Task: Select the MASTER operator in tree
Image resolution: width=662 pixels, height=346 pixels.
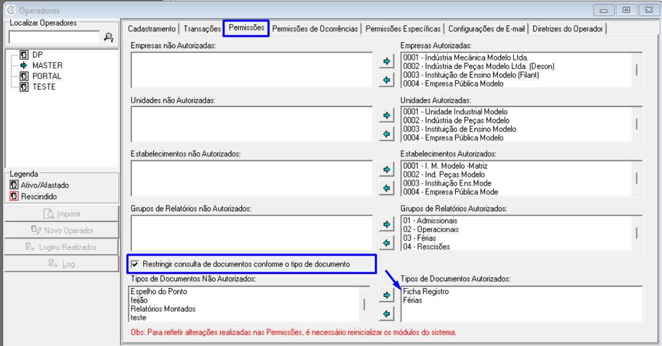Action: pyautogui.click(x=47, y=65)
